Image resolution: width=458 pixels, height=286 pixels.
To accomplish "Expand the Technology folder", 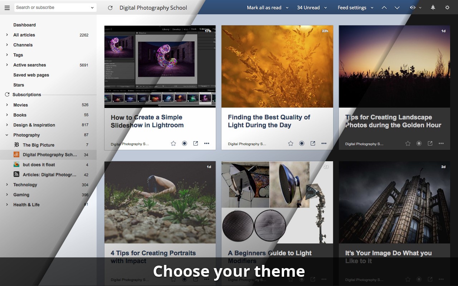I will (x=7, y=184).
